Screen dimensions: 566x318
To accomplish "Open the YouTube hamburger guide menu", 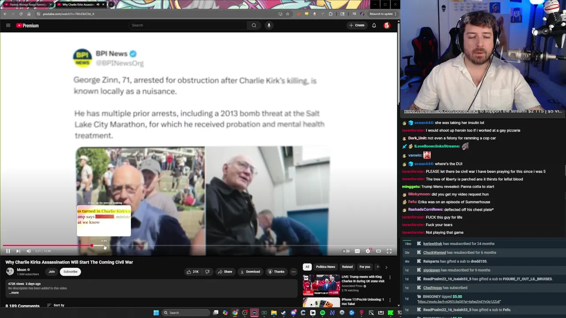I will [x=8, y=25].
